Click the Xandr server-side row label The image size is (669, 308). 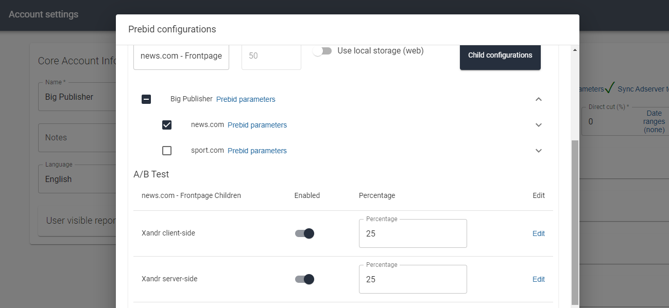(169, 279)
